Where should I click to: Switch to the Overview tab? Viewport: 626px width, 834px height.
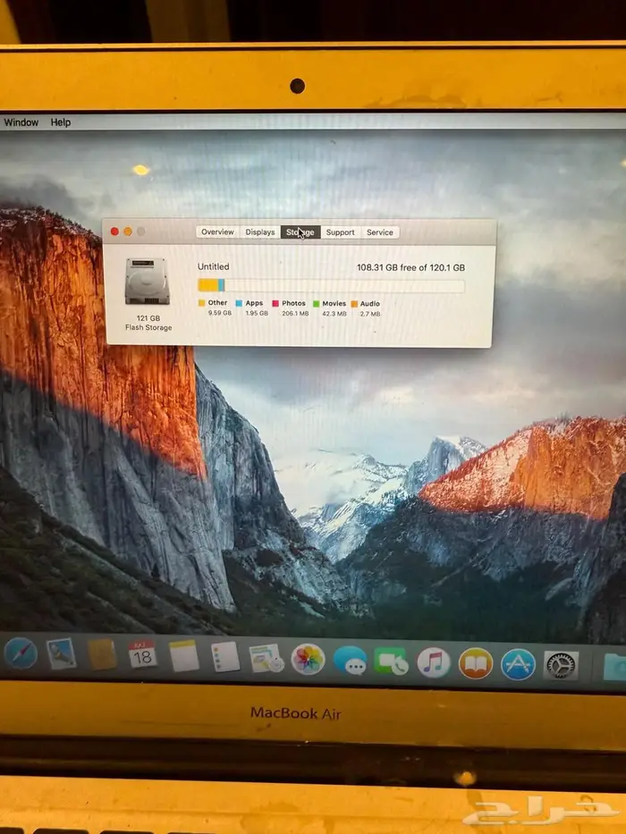coord(217,232)
